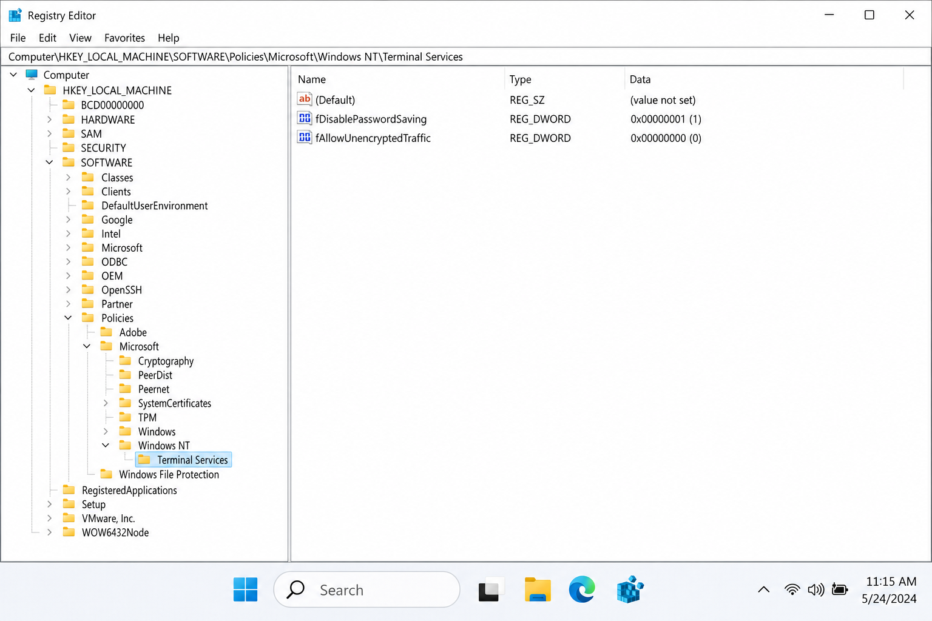Viewport: 932px width, 621px height.
Task: Expand the SAM key
Action: [x=50, y=133]
